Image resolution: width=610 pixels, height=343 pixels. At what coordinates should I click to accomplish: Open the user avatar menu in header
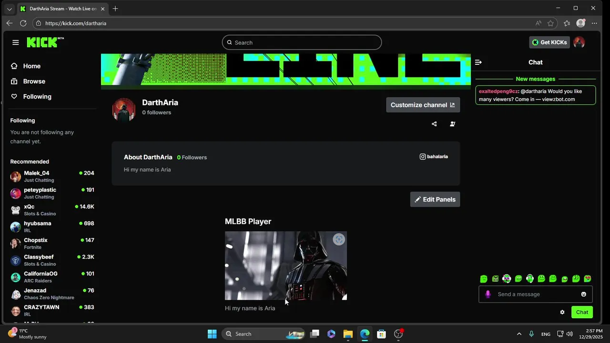coord(579,42)
